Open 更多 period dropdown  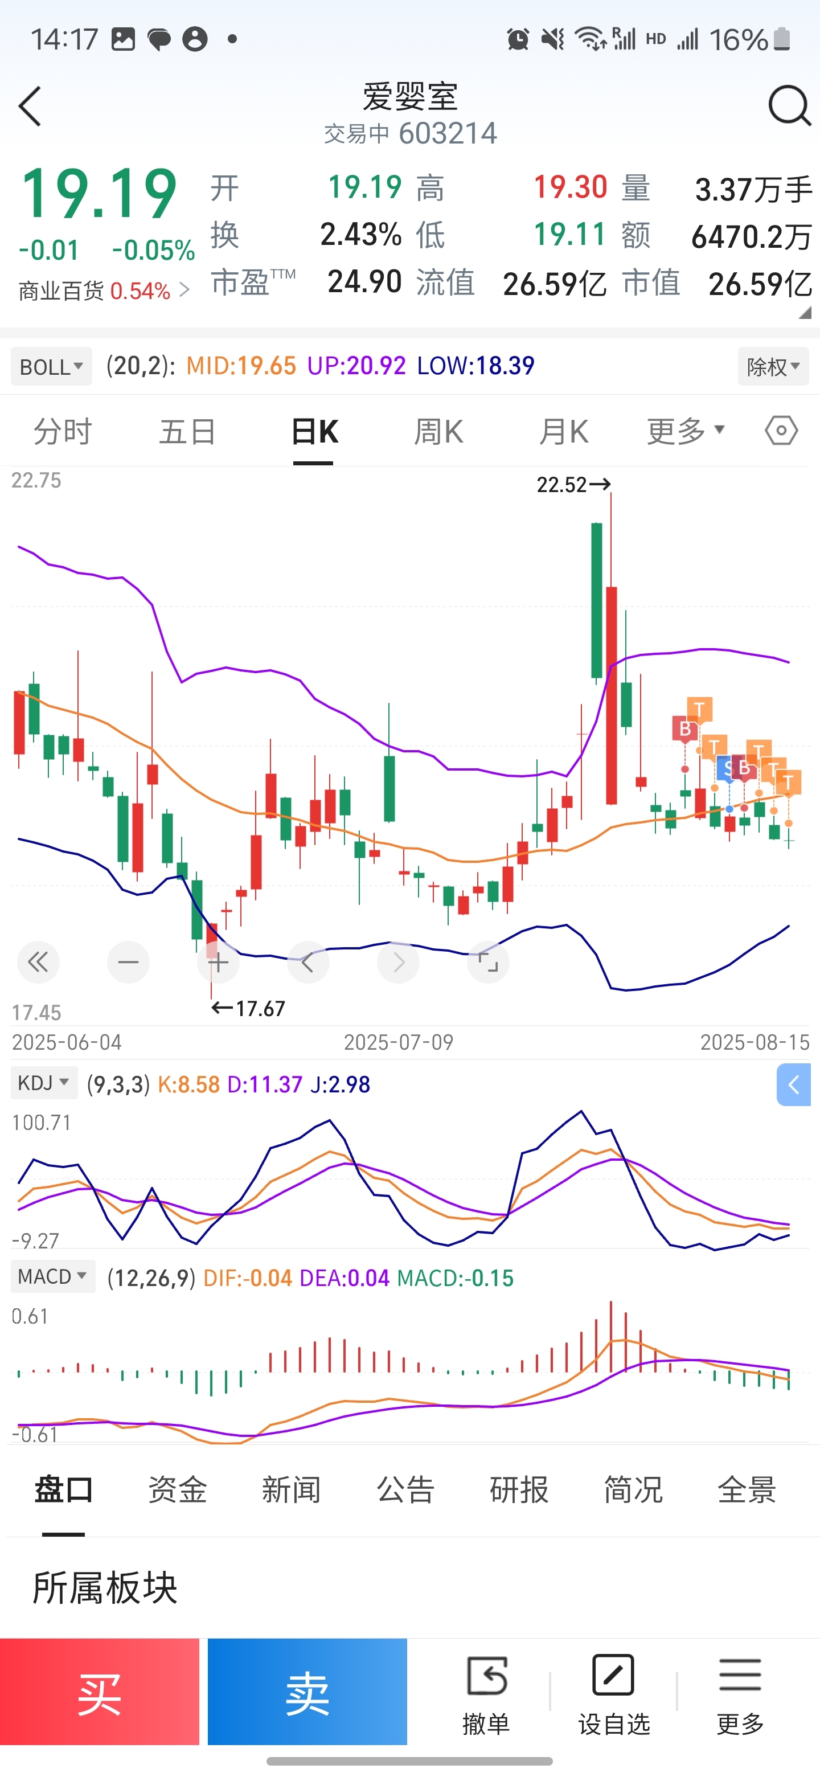coord(686,431)
